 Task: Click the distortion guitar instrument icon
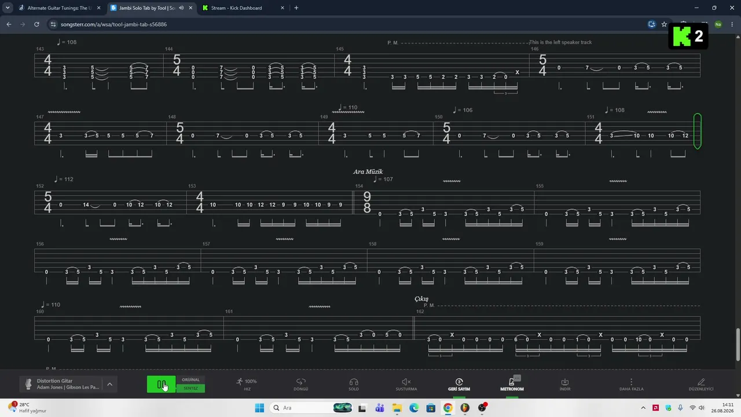coord(28,384)
